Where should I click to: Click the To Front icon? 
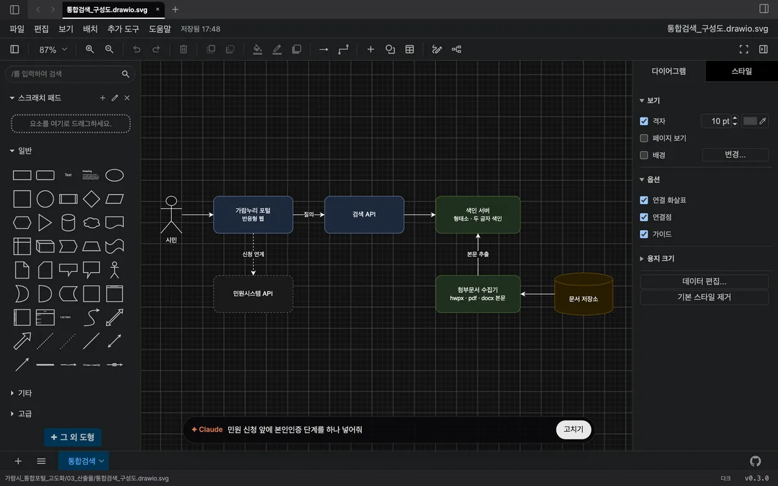pos(211,49)
